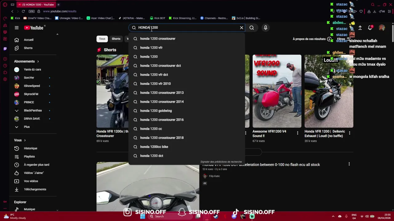
Task: Choose suggestion honda 1200 goldwing
Action: [x=187, y=111]
